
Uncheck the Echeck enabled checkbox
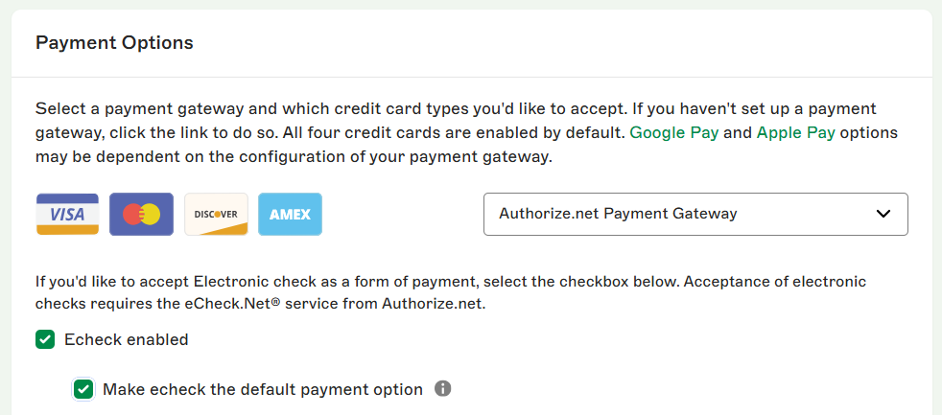(44, 339)
